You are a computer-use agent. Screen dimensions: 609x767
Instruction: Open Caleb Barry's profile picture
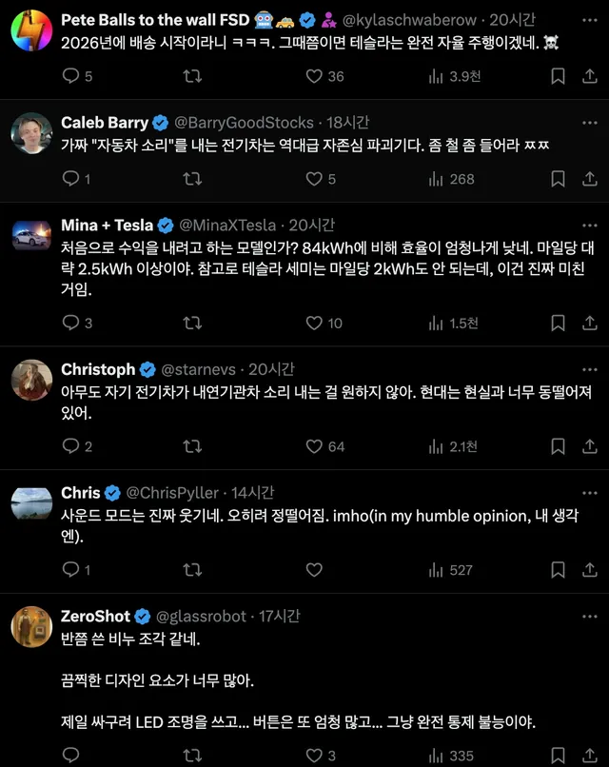coord(31,133)
